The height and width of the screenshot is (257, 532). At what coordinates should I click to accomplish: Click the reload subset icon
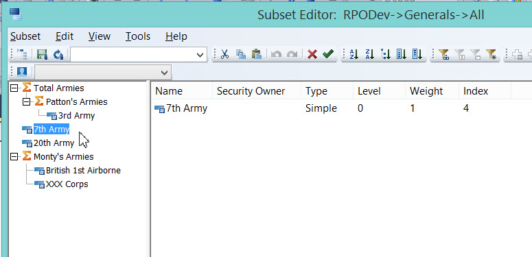coord(59,54)
